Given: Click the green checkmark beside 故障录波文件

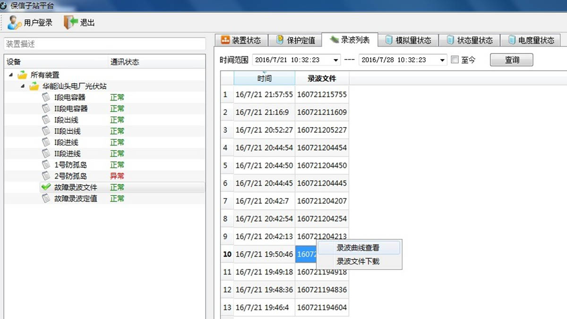Looking at the screenshot, I should pos(46,187).
